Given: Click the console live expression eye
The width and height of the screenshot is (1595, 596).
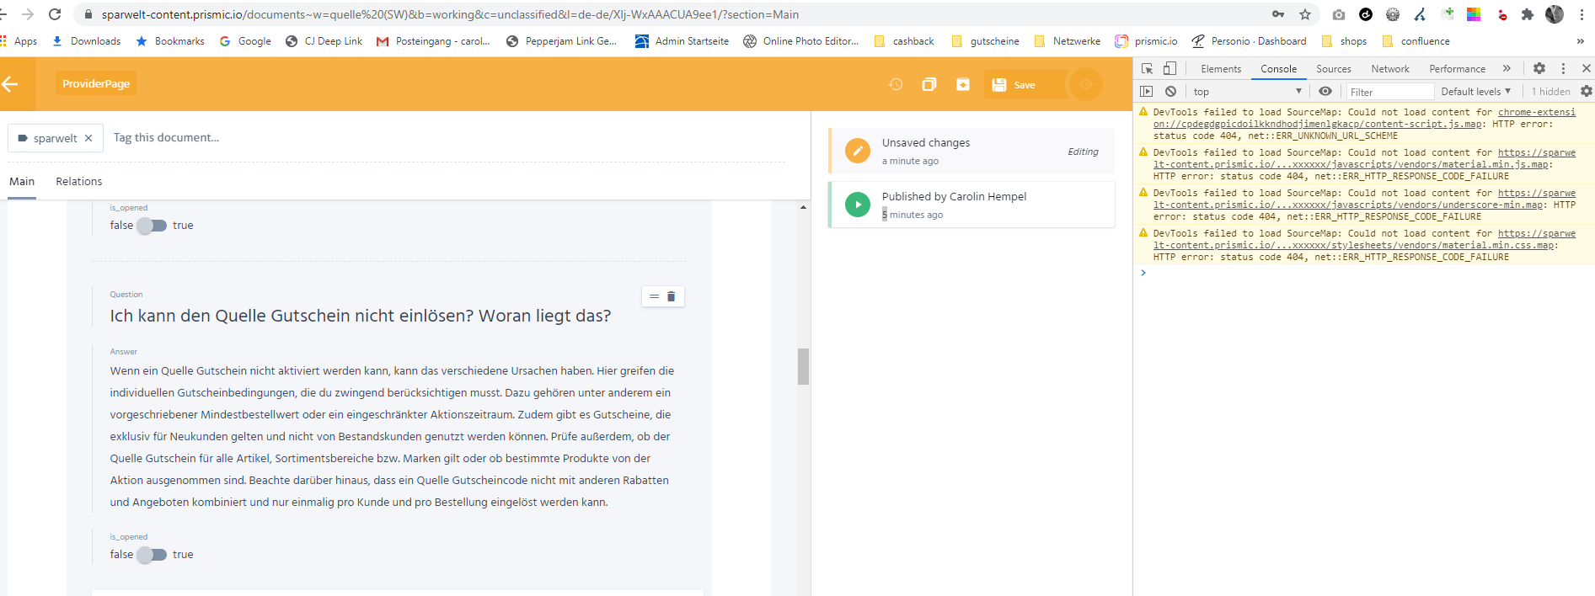Looking at the screenshot, I should [x=1325, y=92].
